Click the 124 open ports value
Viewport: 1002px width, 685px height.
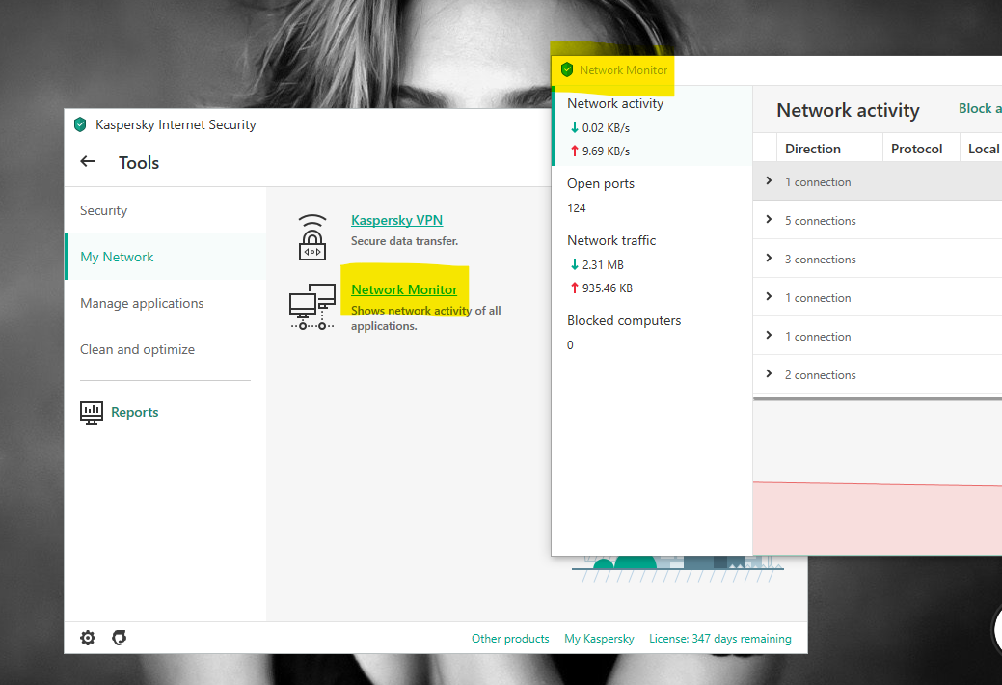point(577,207)
